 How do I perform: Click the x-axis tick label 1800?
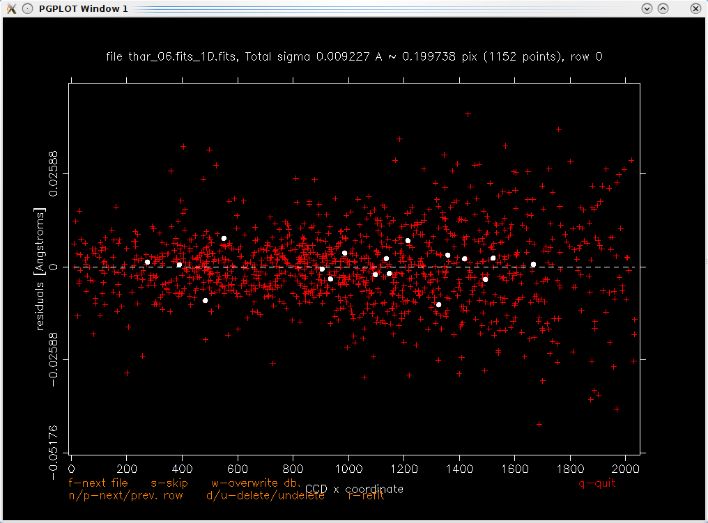point(570,469)
